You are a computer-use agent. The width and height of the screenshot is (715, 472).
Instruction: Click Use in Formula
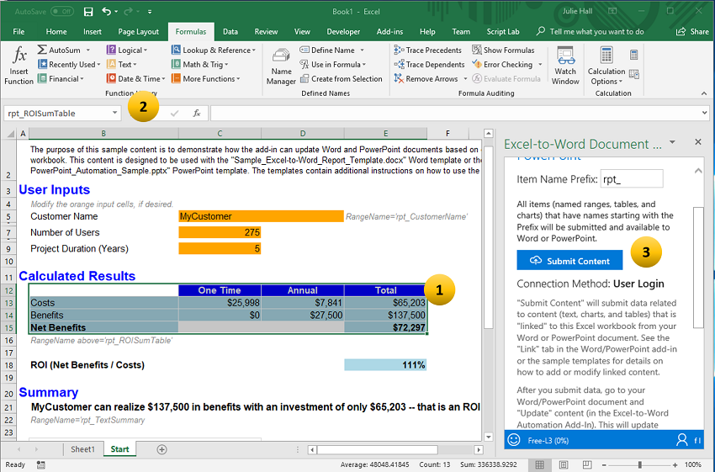333,64
